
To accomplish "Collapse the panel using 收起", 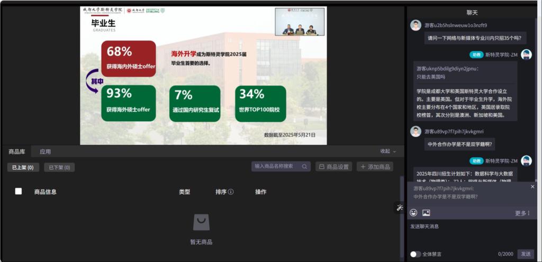I will pyautogui.click(x=388, y=151).
